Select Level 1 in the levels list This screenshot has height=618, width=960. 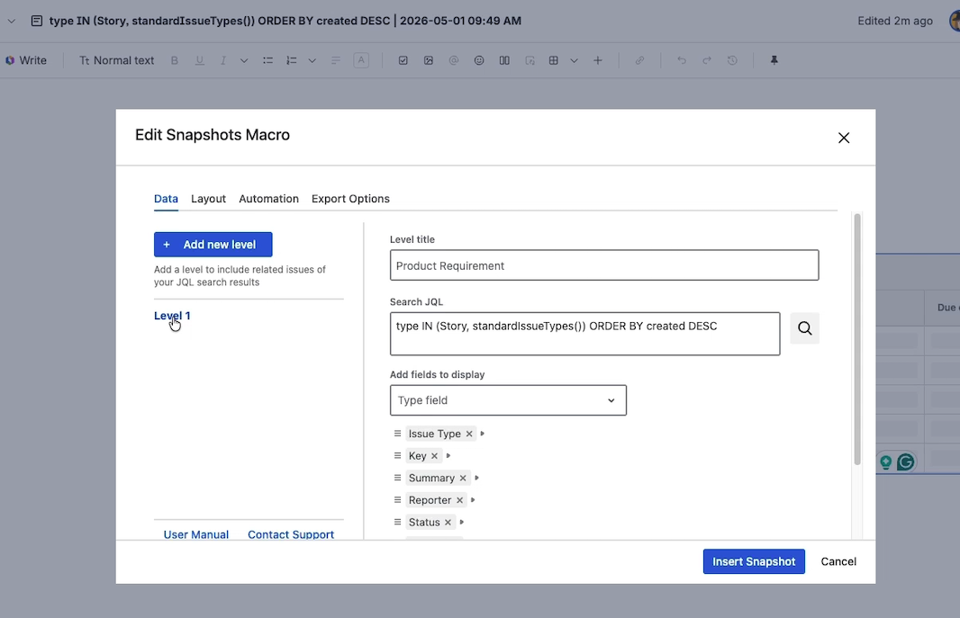pyautogui.click(x=172, y=316)
